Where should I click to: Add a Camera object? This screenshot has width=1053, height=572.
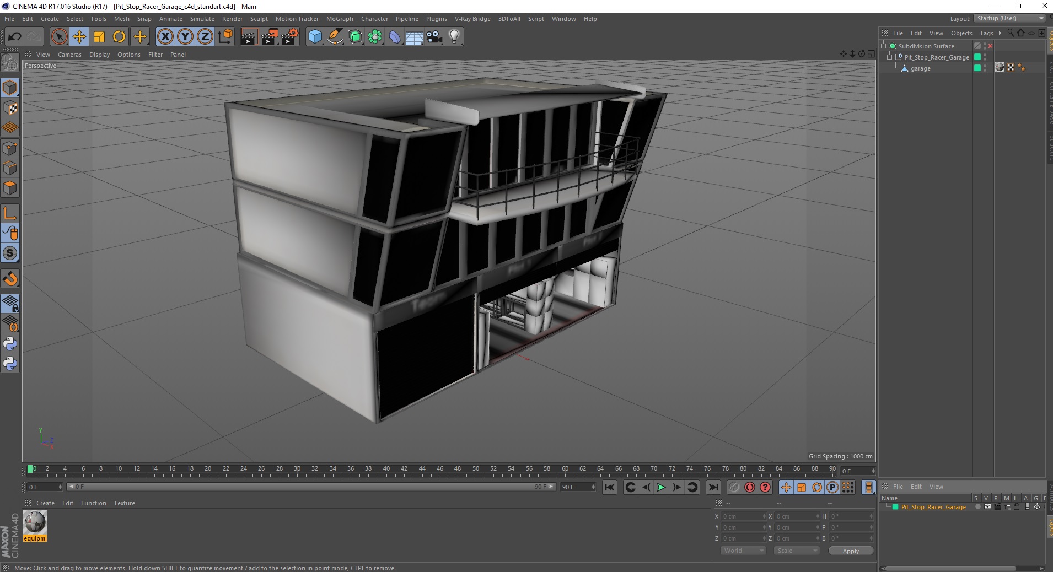click(x=434, y=37)
